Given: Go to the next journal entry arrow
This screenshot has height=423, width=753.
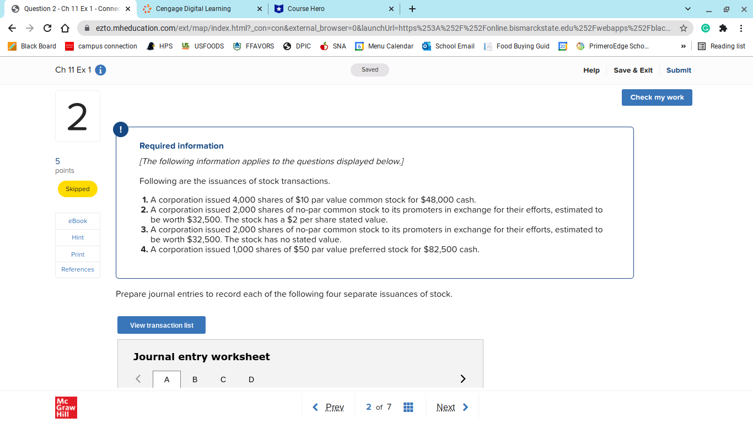Looking at the screenshot, I should [463, 379].
